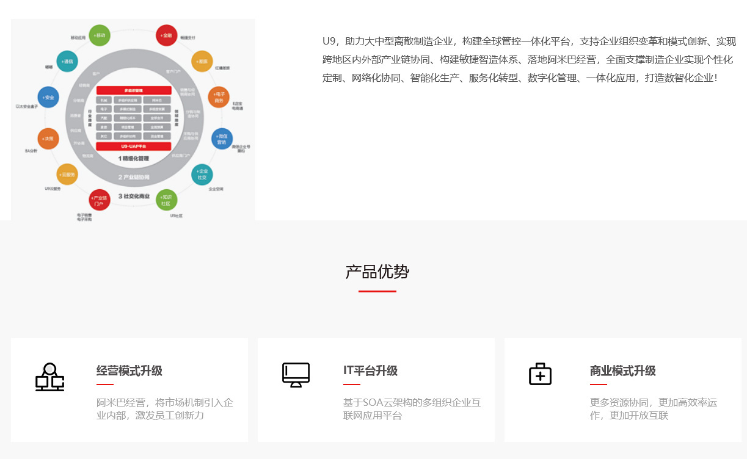The width and height of the screenshot is (747, 459).
Task: Click the 阿米巴经营 card description text
Action: [x=165, y=409]
